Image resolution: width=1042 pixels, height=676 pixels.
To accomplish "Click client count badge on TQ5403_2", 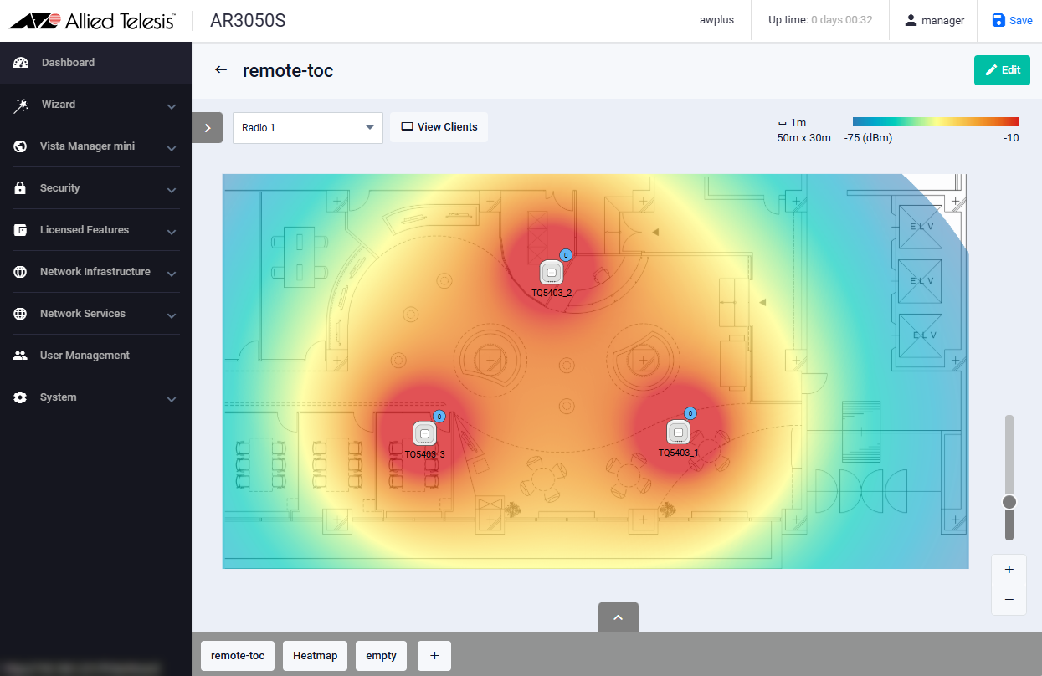I will pyautogui.click(x=565, y=254).
